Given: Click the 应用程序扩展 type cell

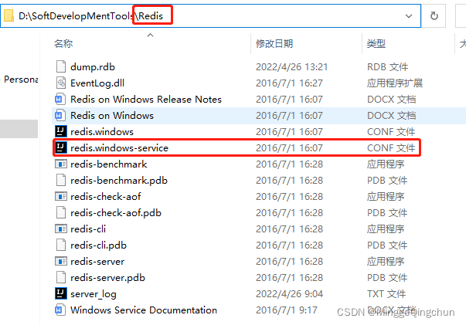Looking at the screenshot, I should 395,83.
